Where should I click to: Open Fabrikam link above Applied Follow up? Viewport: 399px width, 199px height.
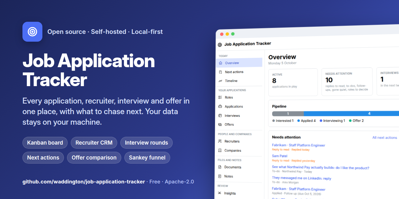[x=298, y=189]
